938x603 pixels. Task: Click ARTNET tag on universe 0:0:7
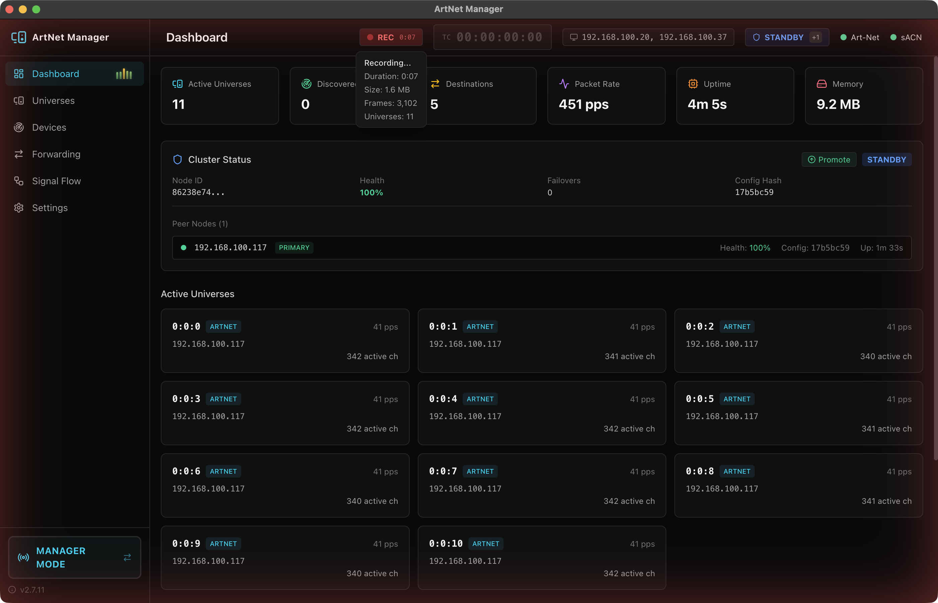480,471
